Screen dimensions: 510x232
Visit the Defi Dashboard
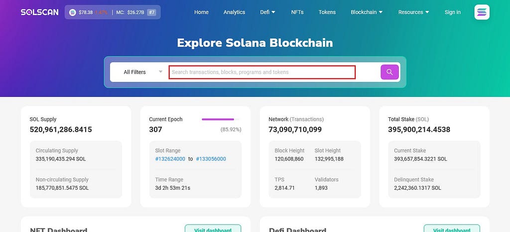tap(452, 229)
